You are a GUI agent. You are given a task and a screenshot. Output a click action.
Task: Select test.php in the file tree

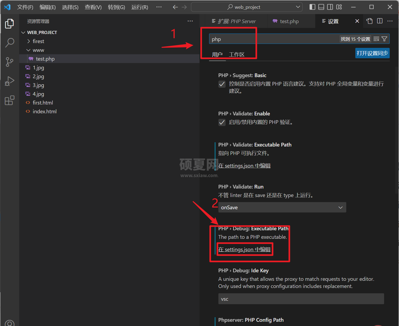109,59
